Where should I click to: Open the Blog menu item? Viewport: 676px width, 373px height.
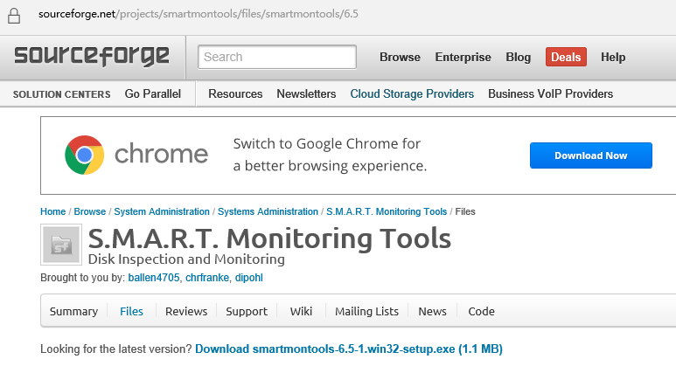click(519, 58)
